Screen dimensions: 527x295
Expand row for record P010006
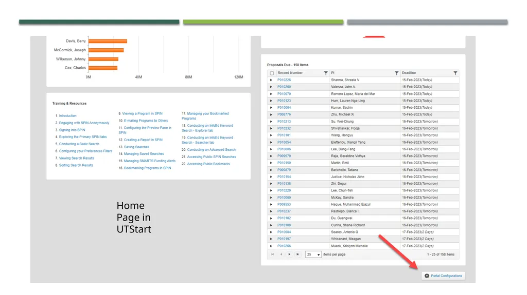pyautogui.click(x=271, y=149)
